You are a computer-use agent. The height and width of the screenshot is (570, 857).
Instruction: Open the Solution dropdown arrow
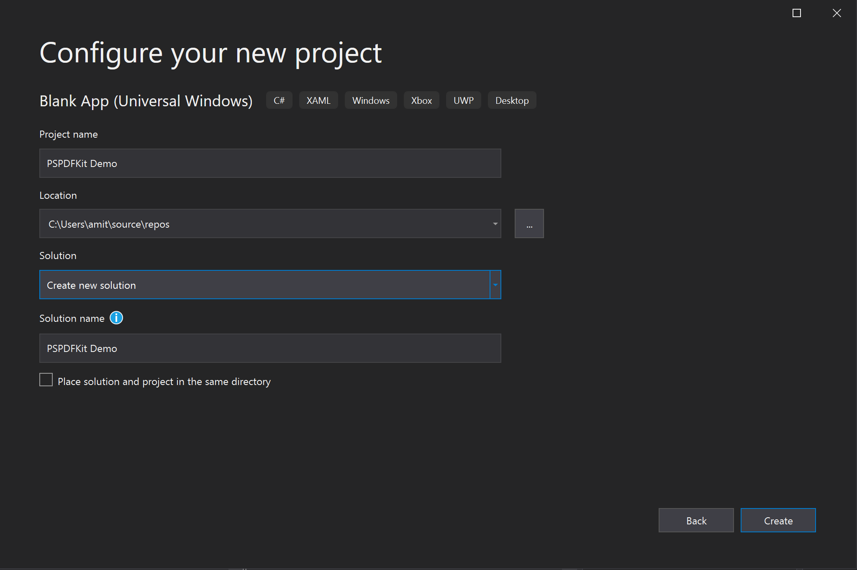tap(495, 285)
